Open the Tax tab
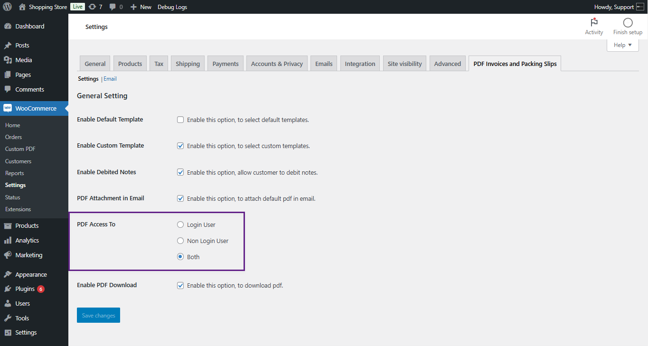This screenshot has height=346, width=648. coord(159,64)
